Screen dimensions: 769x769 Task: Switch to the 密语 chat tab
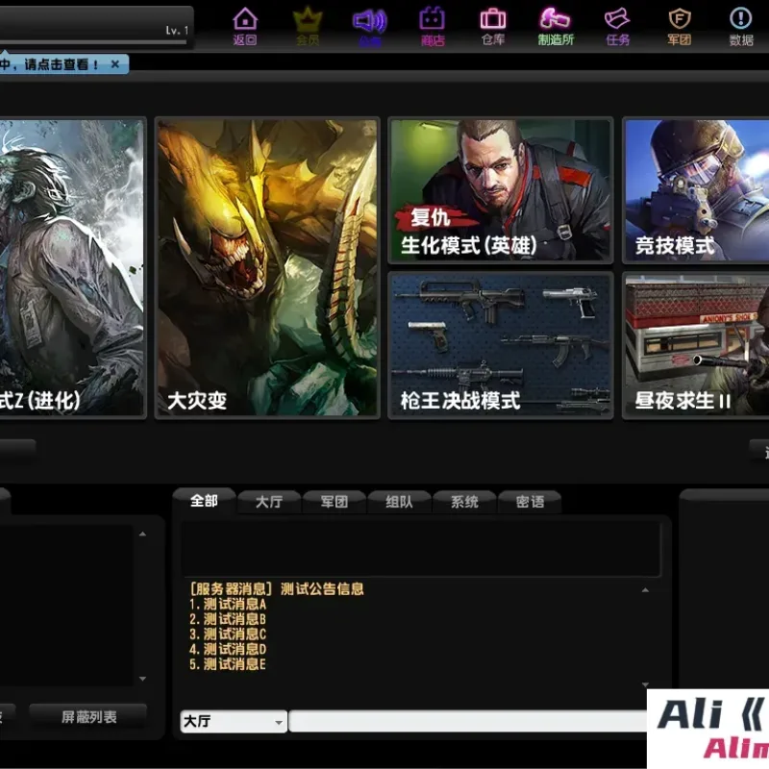tap(530, 502)
